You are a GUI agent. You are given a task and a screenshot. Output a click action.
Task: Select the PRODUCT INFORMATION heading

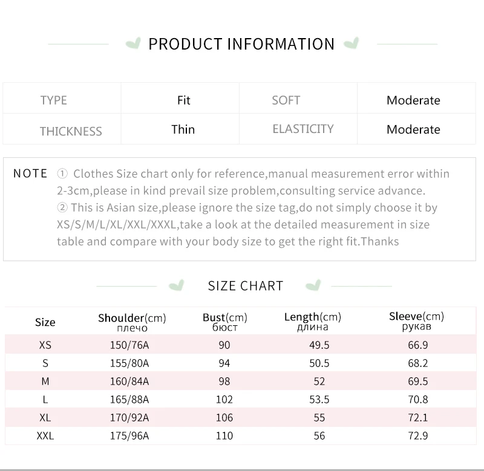(x=241, y=44)
